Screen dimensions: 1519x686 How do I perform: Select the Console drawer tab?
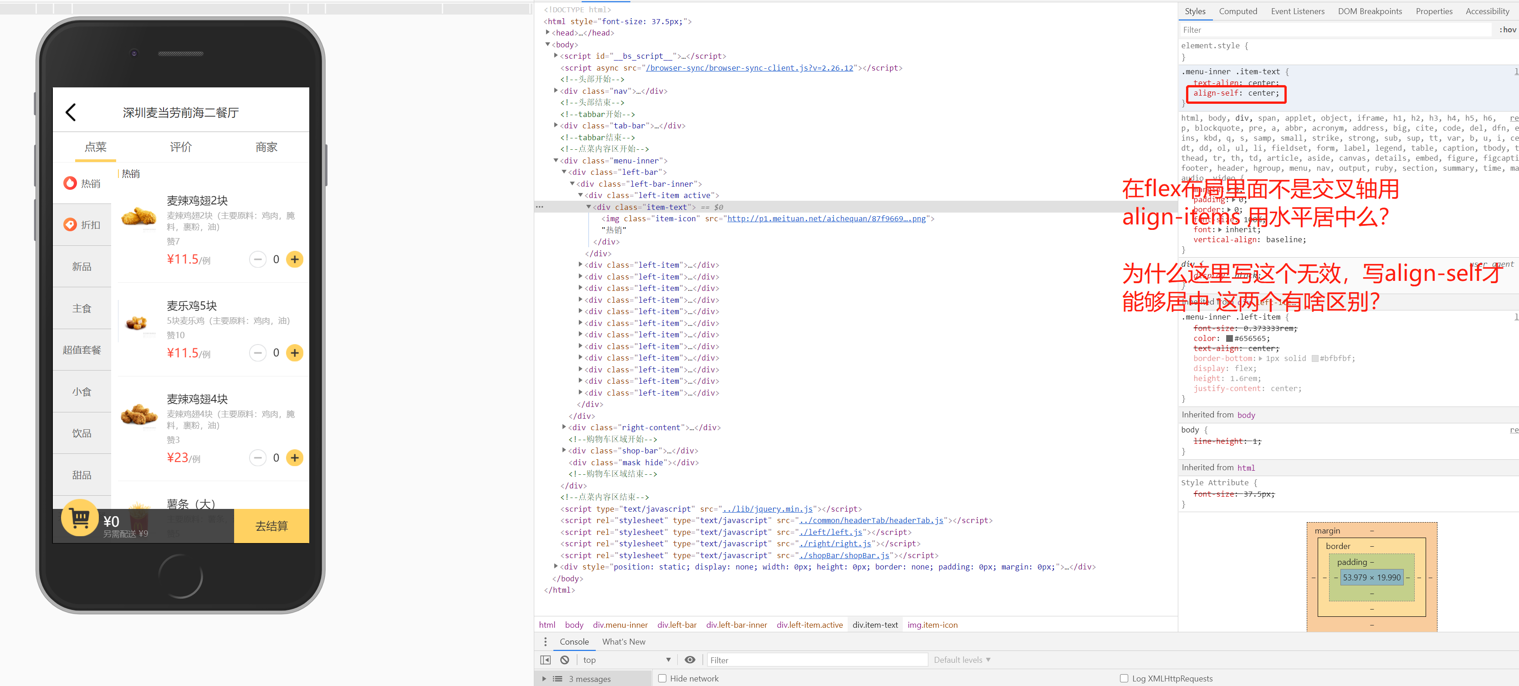coord(574,642)
